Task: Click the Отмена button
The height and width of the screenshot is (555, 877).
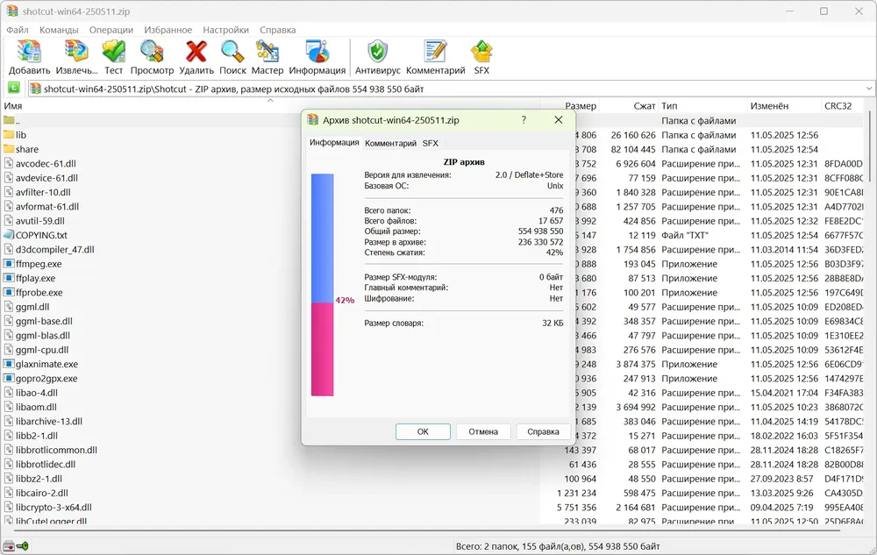Action: point(483,431)
